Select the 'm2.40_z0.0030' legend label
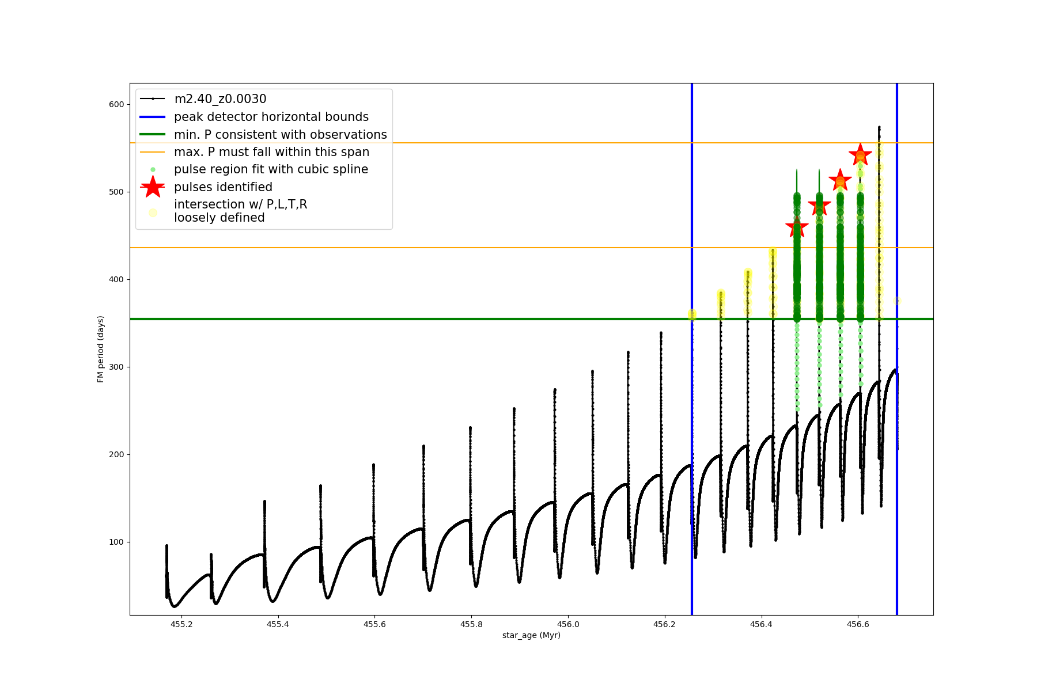The width and height of the screenshot is (1037, 691). pyautogui.click(x=220, y=99)
